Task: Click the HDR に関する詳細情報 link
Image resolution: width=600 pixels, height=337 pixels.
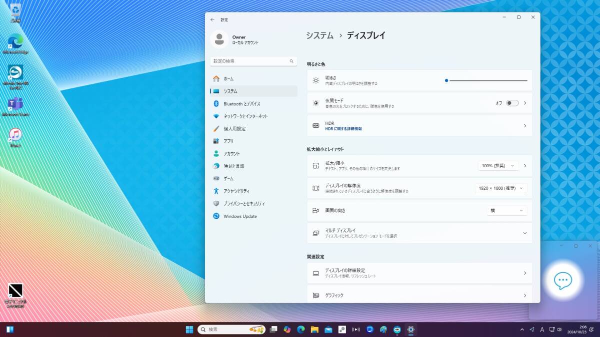Action: [343, 129]
